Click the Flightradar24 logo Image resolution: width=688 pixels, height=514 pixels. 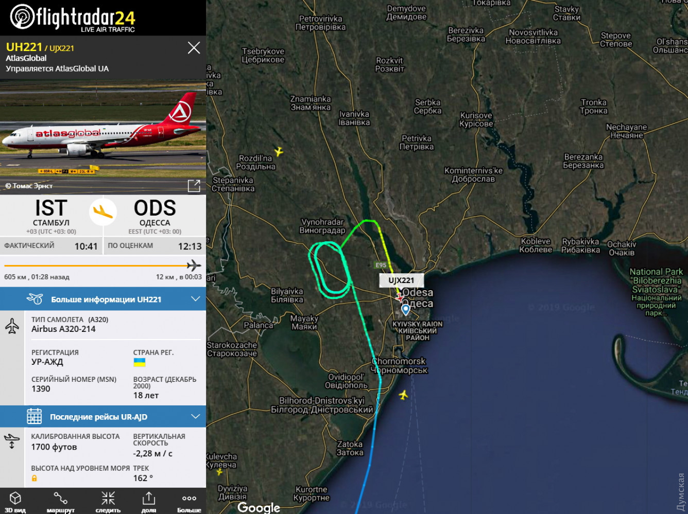tap(73, 18)
